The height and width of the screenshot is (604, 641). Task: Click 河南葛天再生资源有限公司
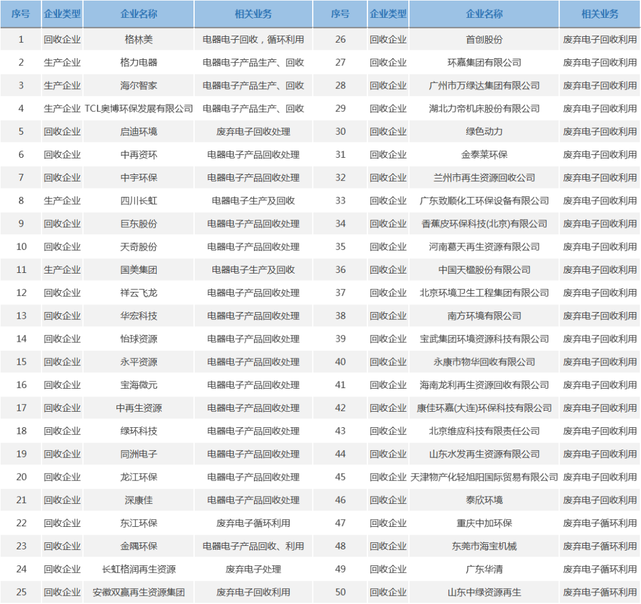[x=484, y=247]
